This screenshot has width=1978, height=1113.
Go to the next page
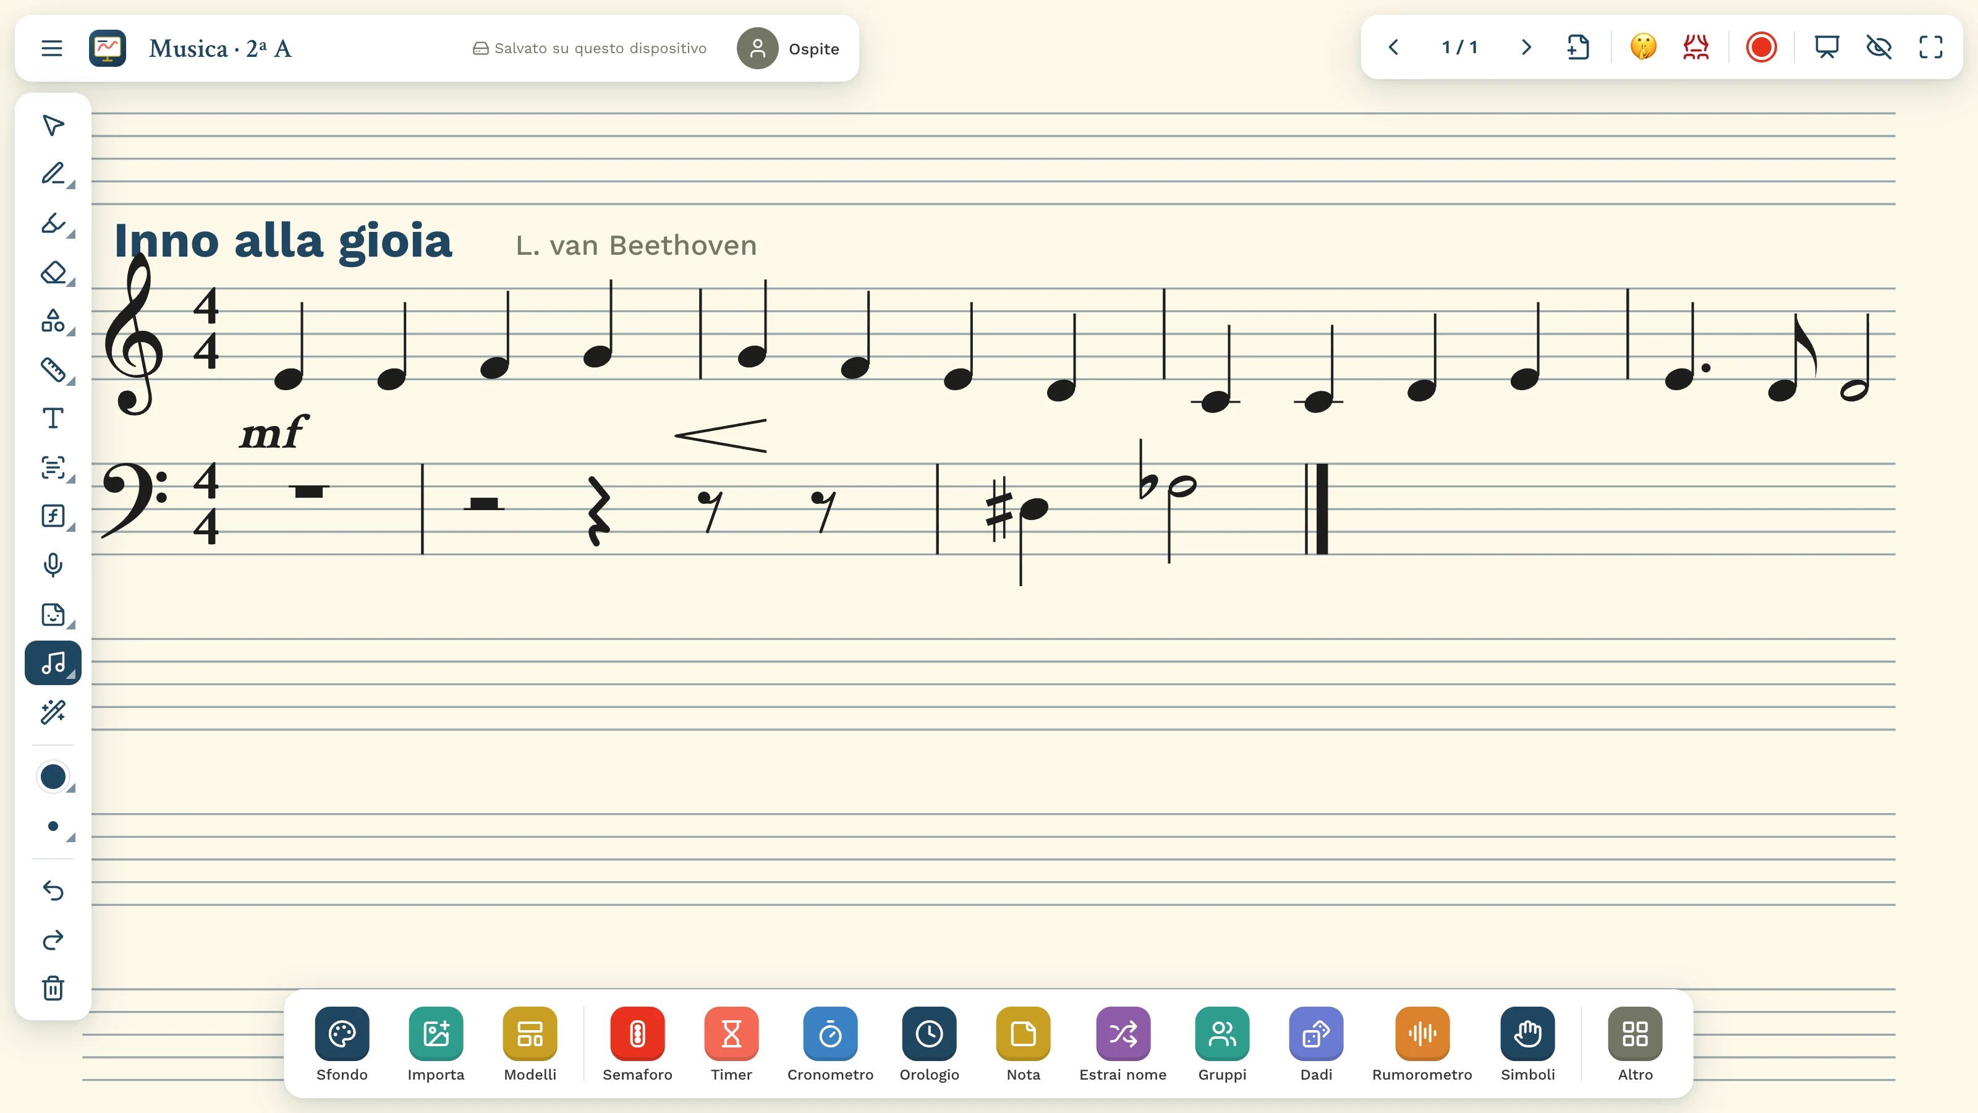coord(1527,48)
